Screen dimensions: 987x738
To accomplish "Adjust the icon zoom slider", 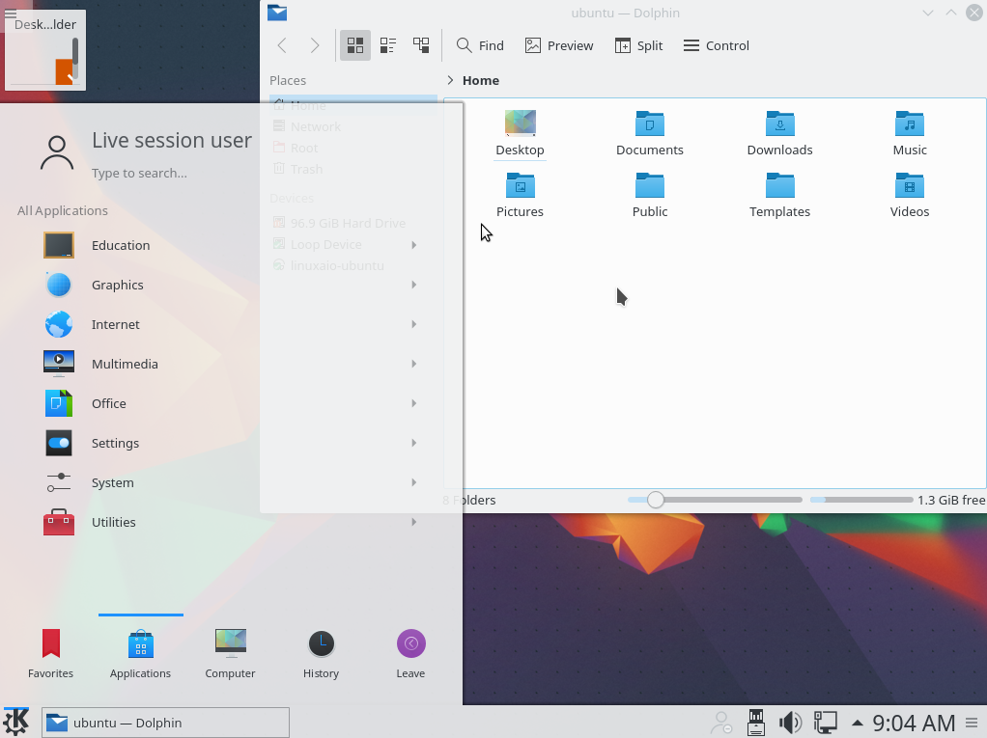I will tap(656, 500).
